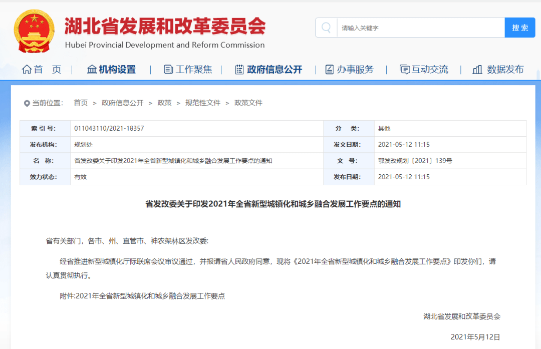
Task: Click the paragraph beginning 经省推进新型城镇化厅际联席会议
Action: [271, 268]
